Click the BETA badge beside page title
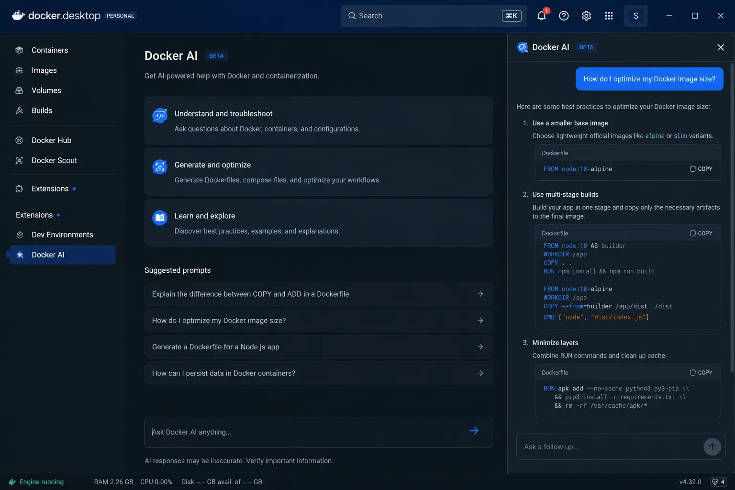This screenshot has width=735, height=490. coord(216,56)
